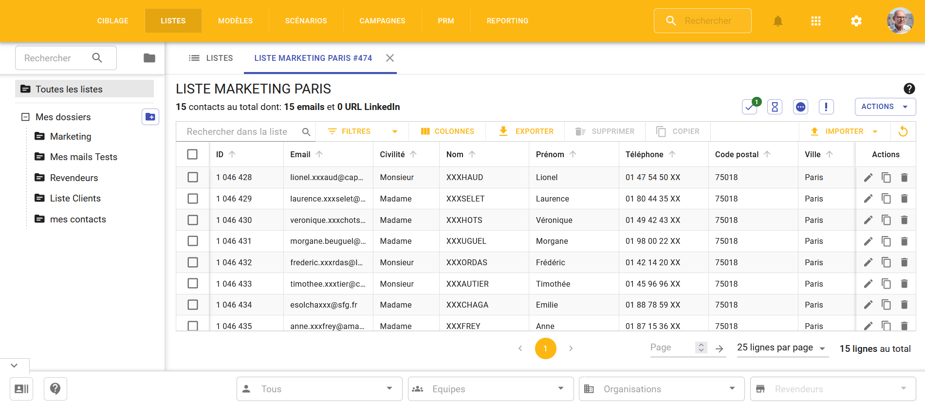Image resolution: width=925 pixels, height=402 pixels.
Task: Open the REPORTING menu
Action: tap(508, 21)
